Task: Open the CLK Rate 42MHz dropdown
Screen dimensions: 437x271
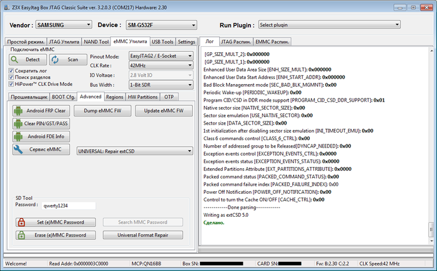Action: (159, 65)
